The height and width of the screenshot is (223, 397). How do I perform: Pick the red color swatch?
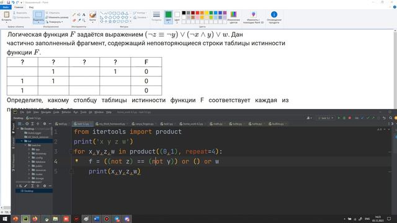click(x=197, y=13)
